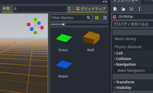
Task: Click the expand/fullscreen arrows icon
Action: (105, 1)
